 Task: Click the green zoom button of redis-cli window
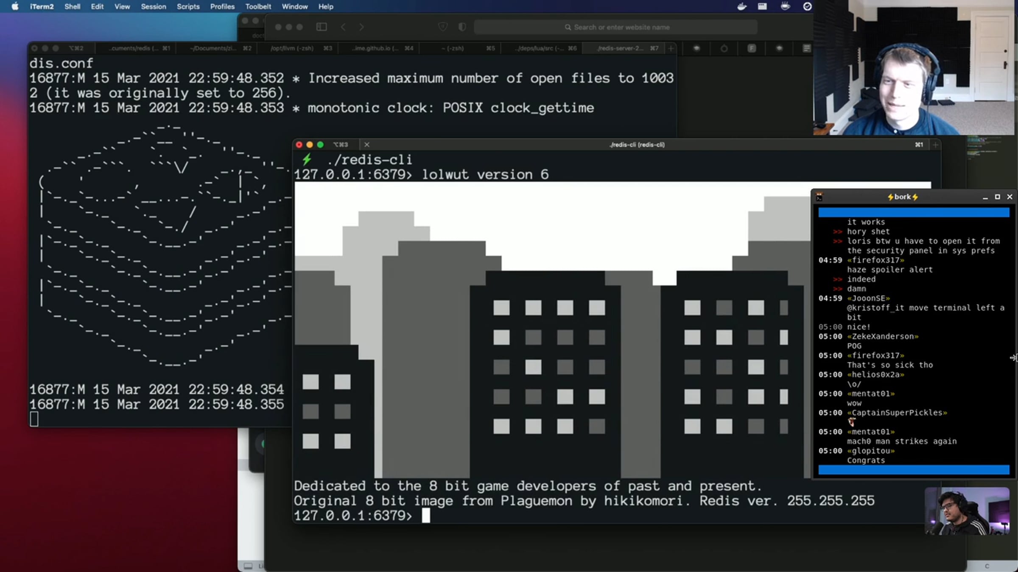[x=320, y=145]
